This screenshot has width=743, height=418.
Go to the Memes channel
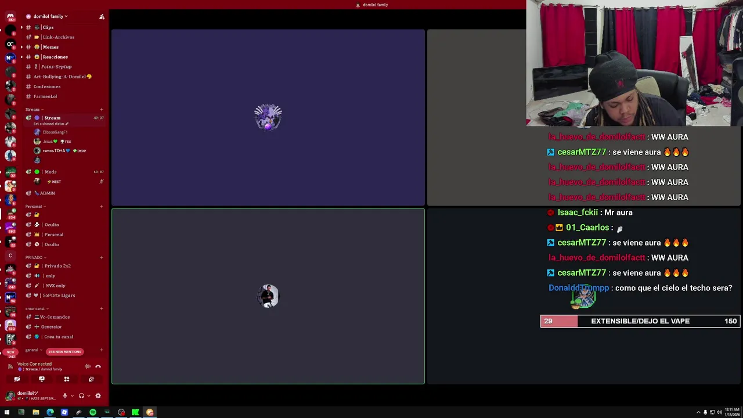pos(51,47)
